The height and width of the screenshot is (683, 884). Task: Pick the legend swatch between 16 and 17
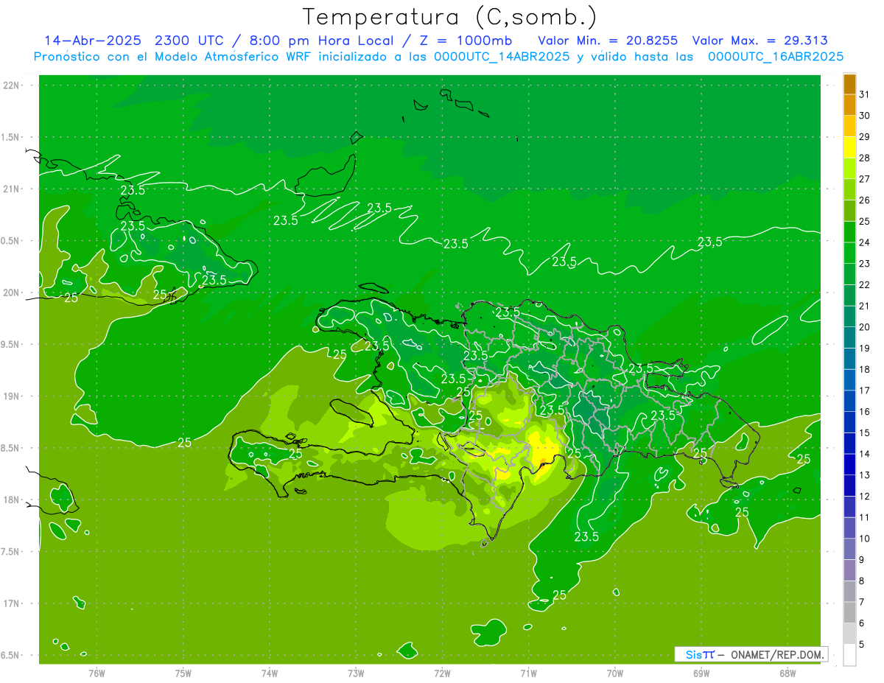(849, 401)
